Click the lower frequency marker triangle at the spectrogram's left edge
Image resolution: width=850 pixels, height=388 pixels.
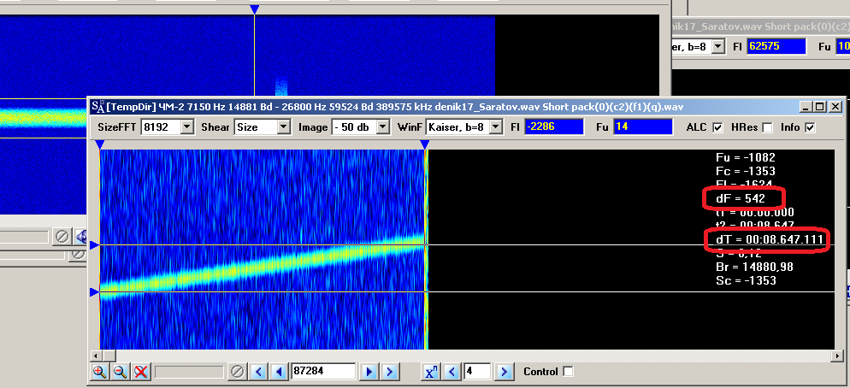click(94, 292)
